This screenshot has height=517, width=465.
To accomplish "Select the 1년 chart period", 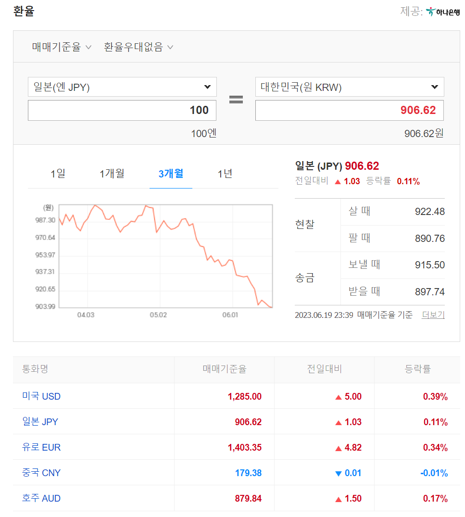I will [x=226, y=174].
